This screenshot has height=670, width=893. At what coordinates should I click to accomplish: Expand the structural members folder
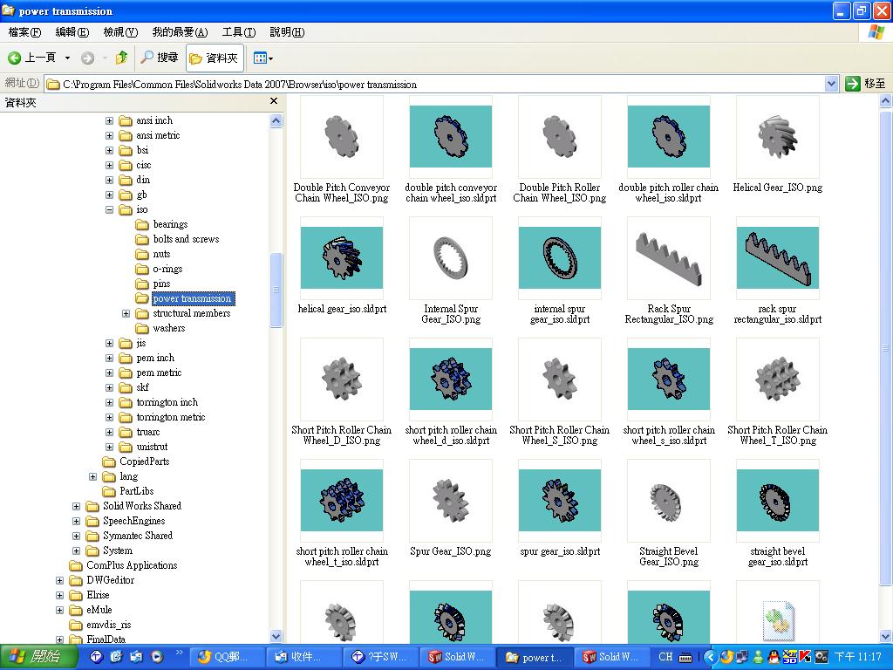click(126, 313)
